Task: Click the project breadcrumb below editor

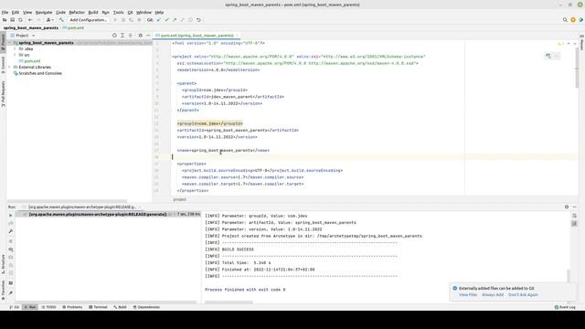Action: tap(179, 199)
